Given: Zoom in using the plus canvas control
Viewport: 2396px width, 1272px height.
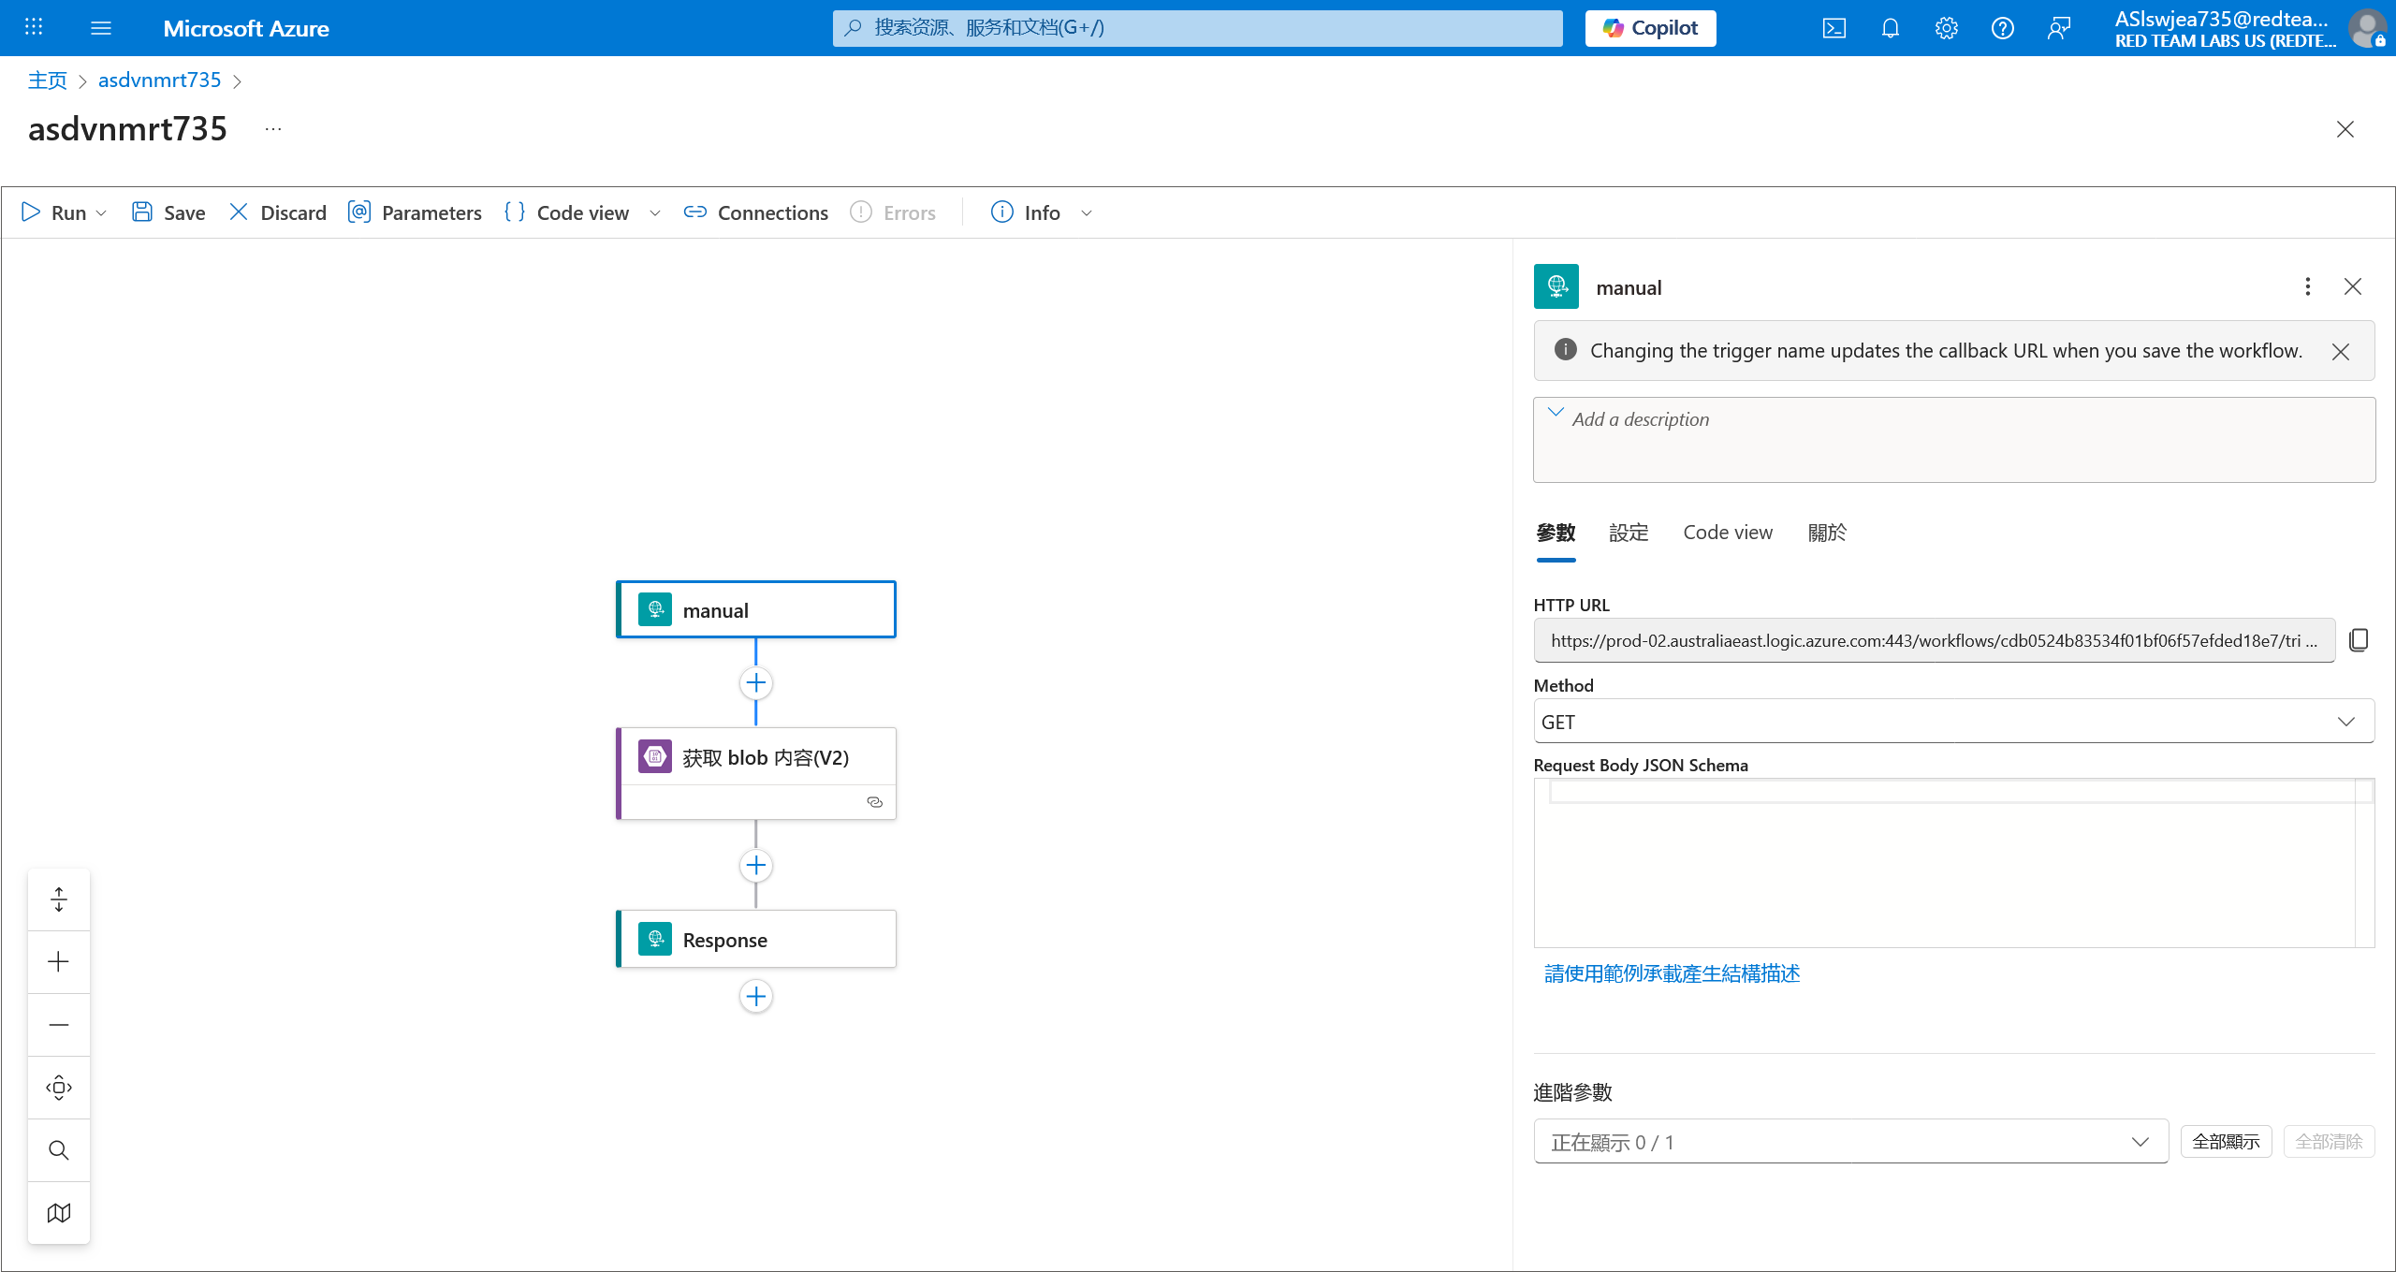Looking at the screenshot, I should coord(59,962).
